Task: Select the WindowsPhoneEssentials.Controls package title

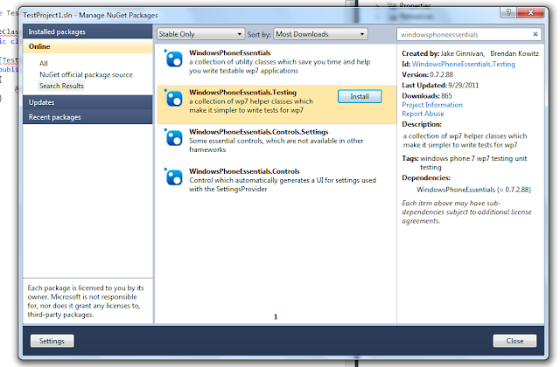Action: [x=244, y=171]
